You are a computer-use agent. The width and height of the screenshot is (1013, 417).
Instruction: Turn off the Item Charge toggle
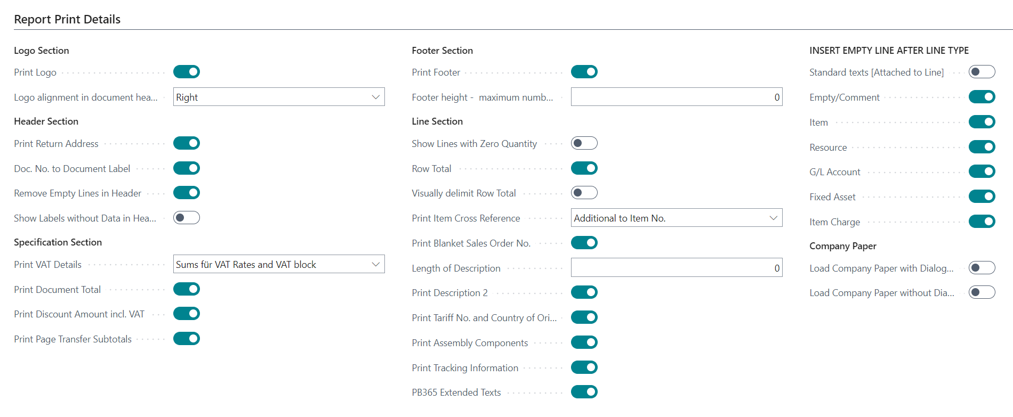pyautogui.click(x=982, y=221)
